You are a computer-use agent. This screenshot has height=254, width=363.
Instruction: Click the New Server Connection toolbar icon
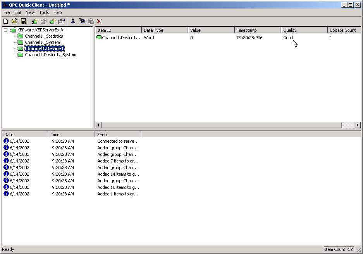coord(35,21)
